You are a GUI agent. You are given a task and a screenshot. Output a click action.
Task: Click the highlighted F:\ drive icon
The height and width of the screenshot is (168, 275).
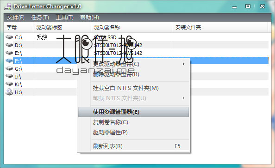[9, 61]
